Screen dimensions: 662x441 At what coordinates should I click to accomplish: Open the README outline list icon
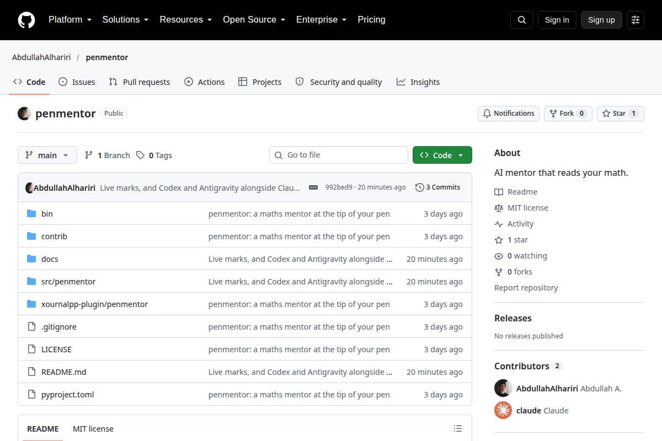(457, 428)
